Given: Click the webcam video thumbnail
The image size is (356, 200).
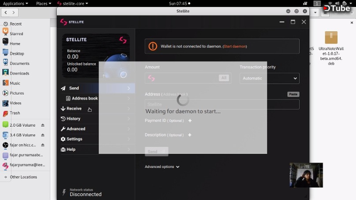Looking at the screenshot, I should pyautogui.click(x=306, y=175).
